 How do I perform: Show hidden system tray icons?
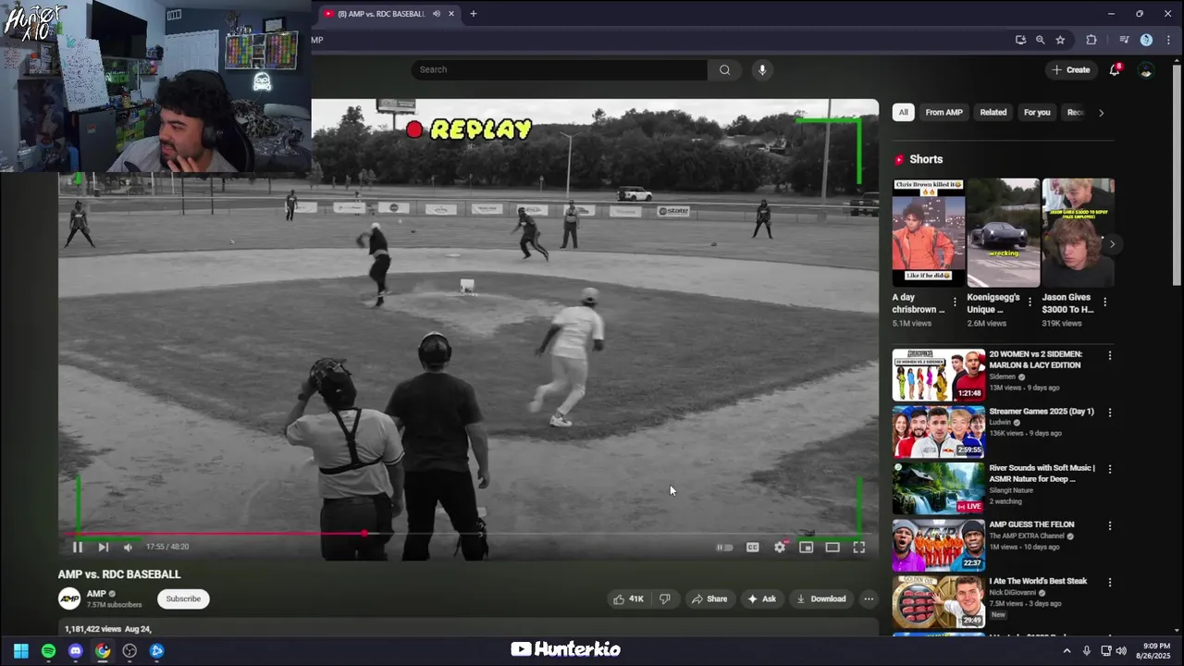[1067, 651]
